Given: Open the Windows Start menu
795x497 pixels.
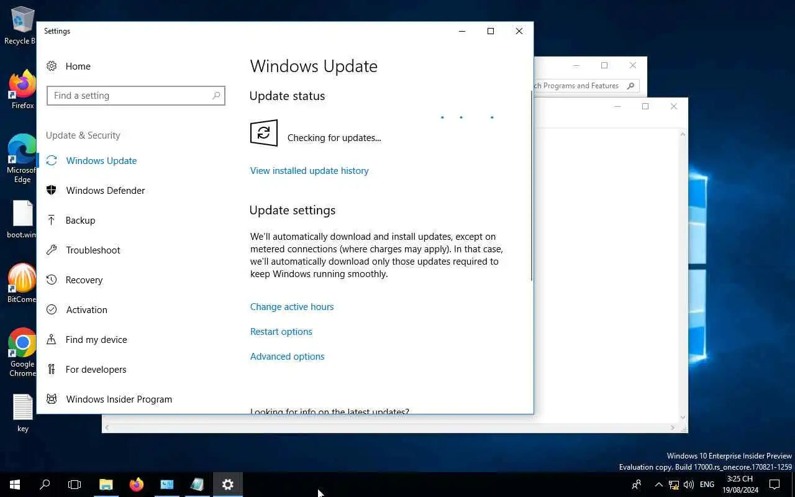Looking at the screenshot, I should point(15,485).
